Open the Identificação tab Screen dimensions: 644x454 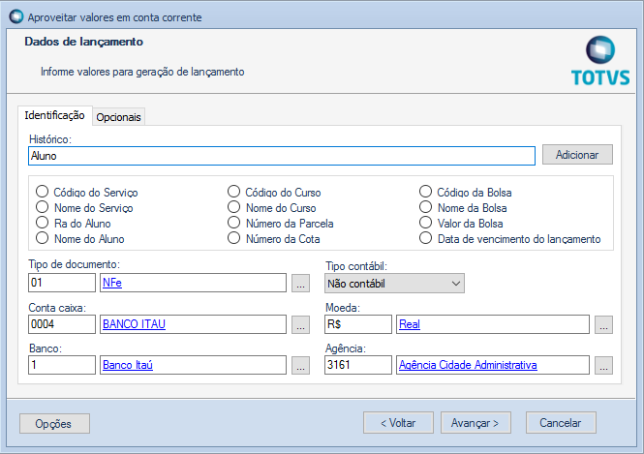54,115
